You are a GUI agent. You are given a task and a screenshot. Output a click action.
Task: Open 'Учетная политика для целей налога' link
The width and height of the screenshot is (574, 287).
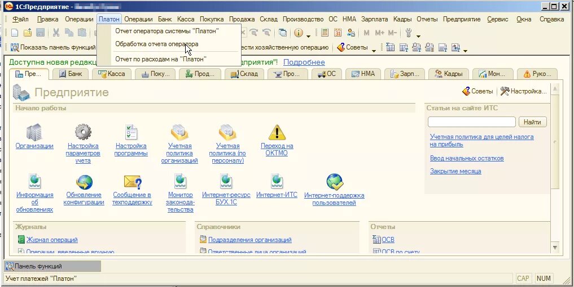coord(482,141)
